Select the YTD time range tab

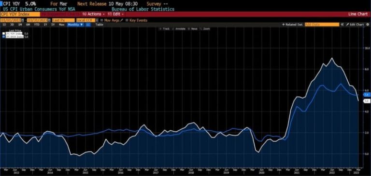[37, 25]
